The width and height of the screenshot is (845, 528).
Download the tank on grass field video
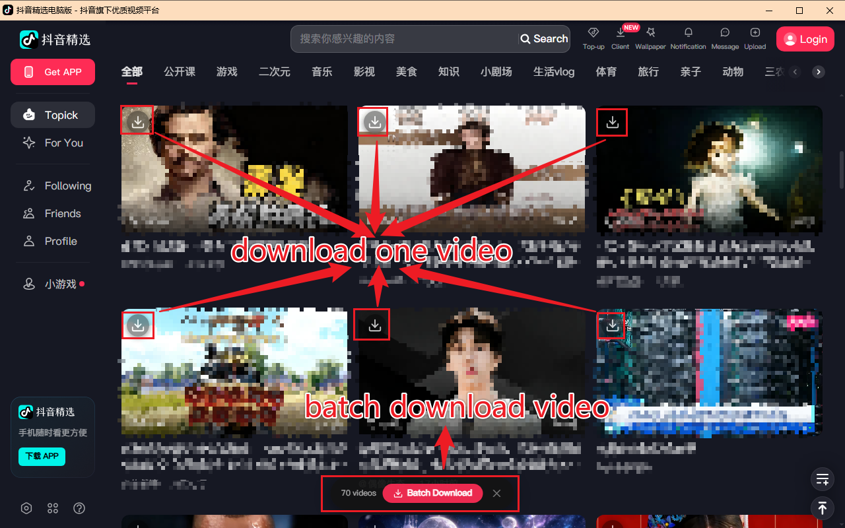137,325
